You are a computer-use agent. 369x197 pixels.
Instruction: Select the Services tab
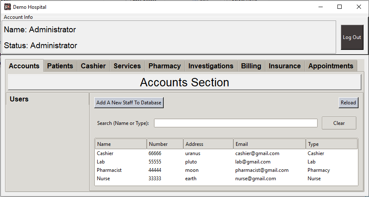[x=127, y=66]
